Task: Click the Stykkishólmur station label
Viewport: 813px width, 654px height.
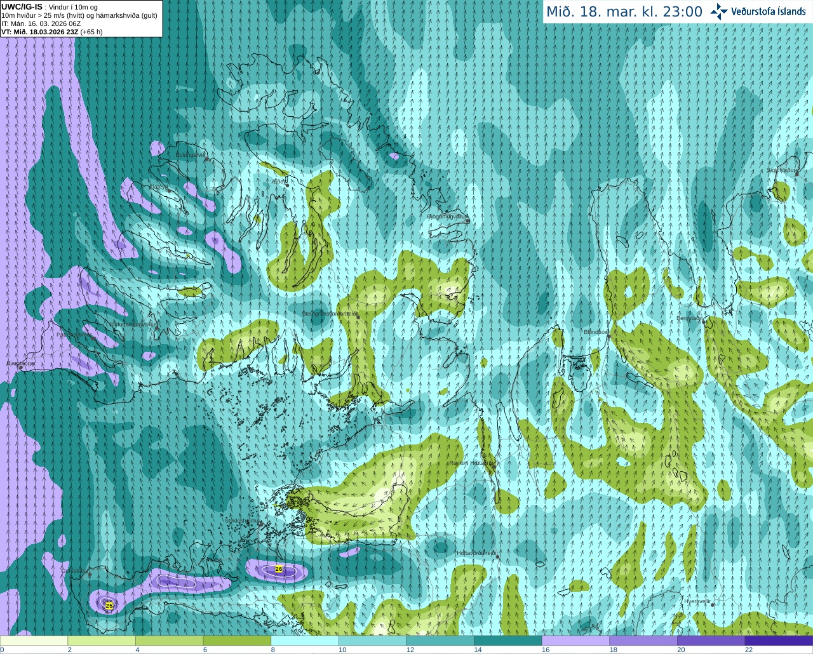Action: pos(241,521)
